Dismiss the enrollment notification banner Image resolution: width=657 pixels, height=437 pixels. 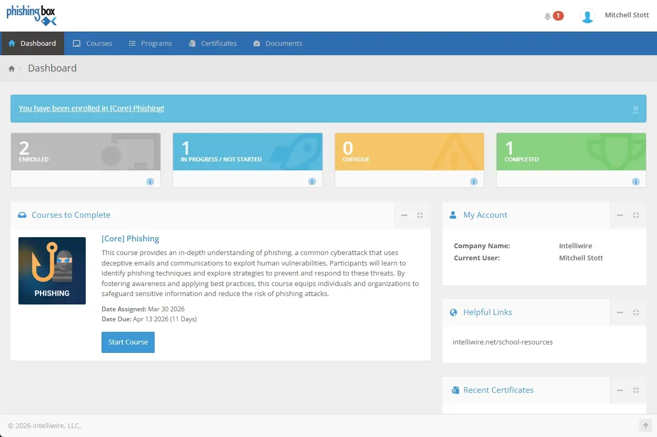[x=635, y=109]
